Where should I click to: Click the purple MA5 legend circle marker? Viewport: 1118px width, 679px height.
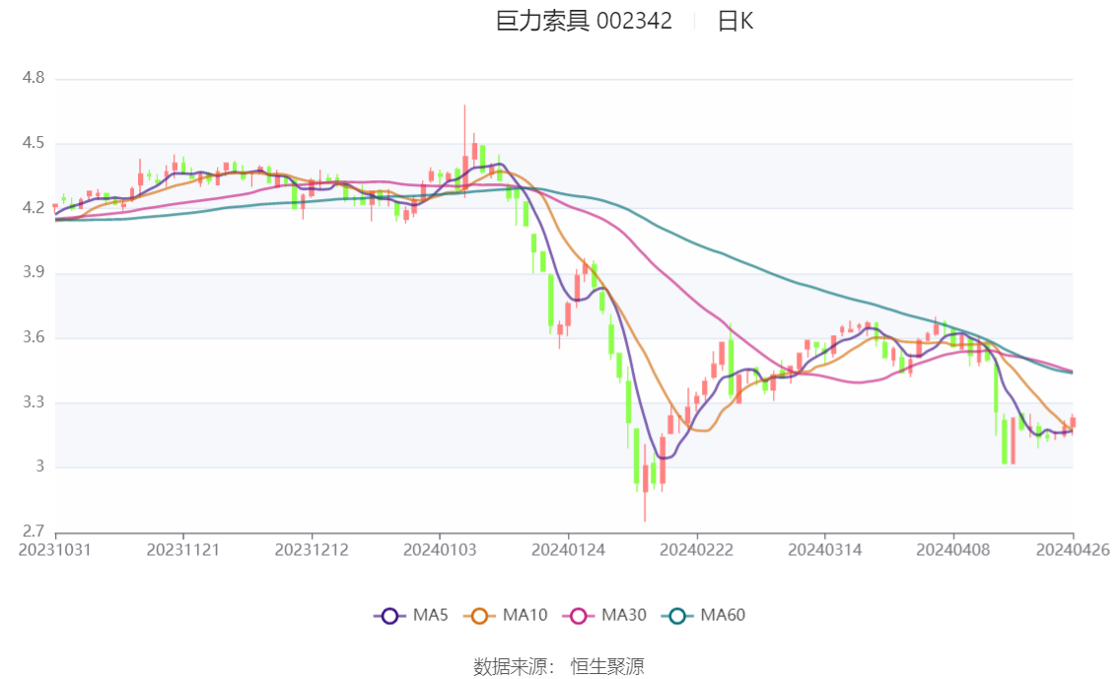[389, 616]
